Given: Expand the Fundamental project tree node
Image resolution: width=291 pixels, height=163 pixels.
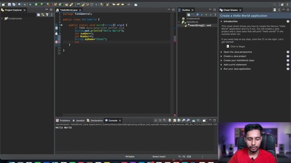Looking at the screenshot, I should pyautogui.click(x=2, y=19).
